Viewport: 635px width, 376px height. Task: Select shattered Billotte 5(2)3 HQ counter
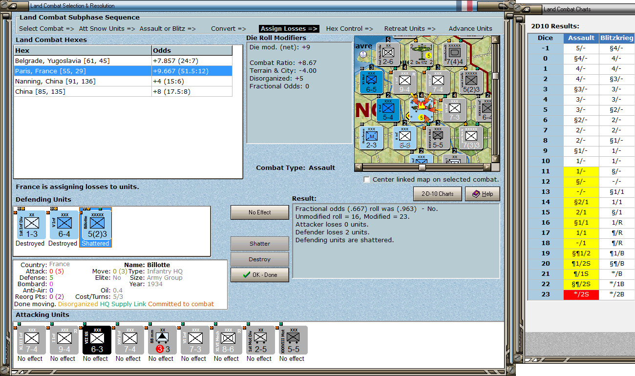click(95, 225)
